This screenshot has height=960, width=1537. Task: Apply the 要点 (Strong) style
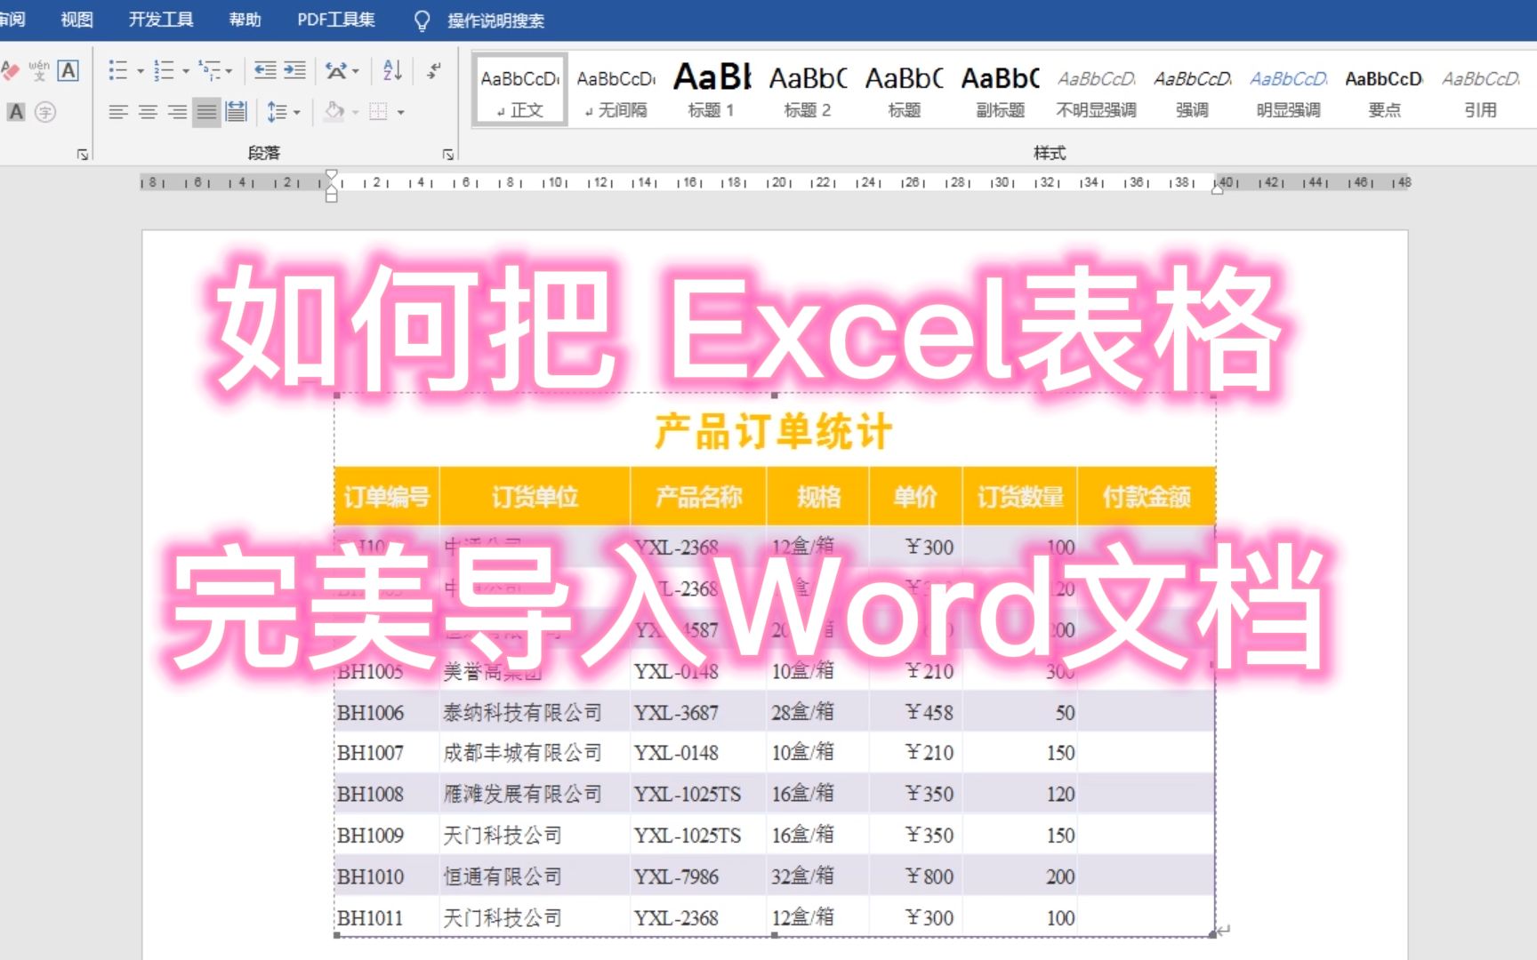point(1384,91)
